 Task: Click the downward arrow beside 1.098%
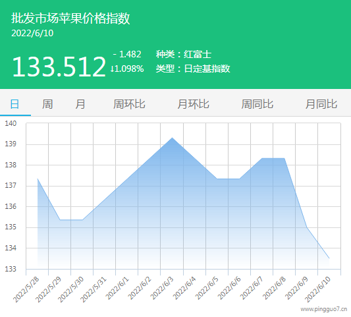coord(112,69)
